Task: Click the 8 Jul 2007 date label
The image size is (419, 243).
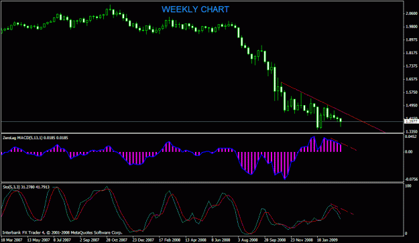Action: coord(62,240)
